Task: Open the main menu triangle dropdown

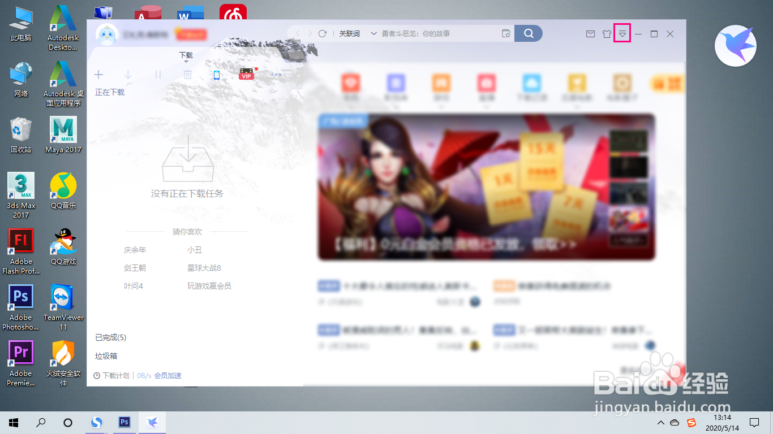Action: tap(622, 34)
